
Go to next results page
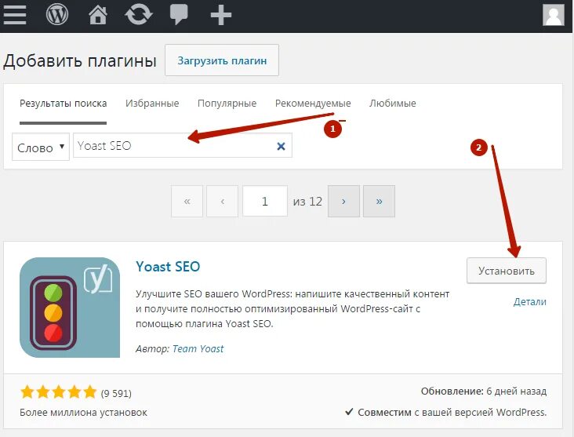343,201
